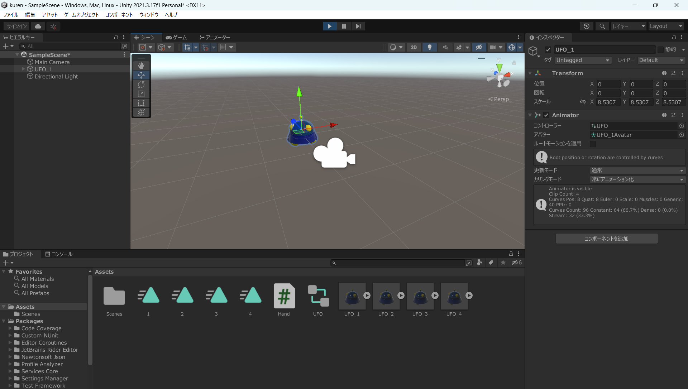Expand UFO_1 in the Hierarchy
The image size is (688, 389).
point(23,69)
